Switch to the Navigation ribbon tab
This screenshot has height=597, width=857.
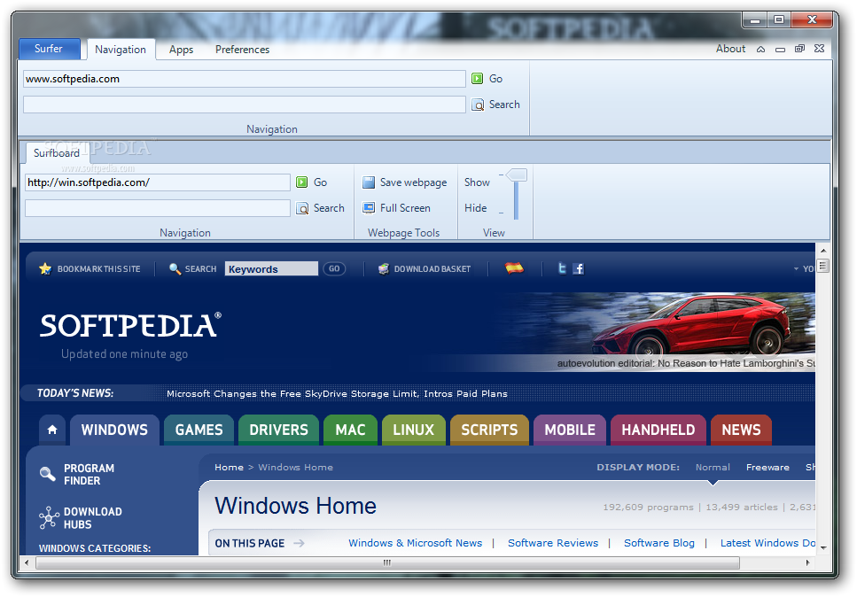121,49
